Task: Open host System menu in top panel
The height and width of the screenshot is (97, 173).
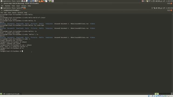Action: 19,1
